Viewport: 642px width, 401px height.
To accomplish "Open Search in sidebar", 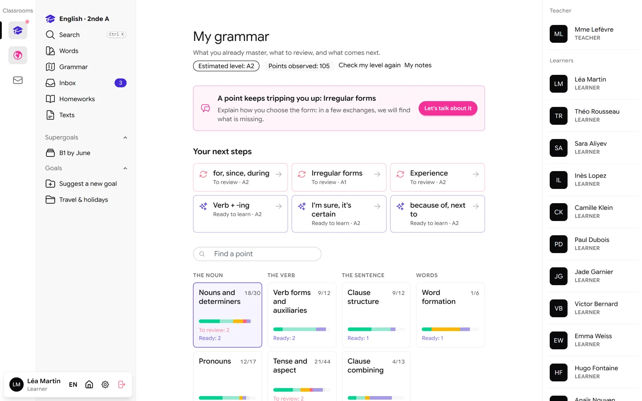I will click(x=86, y=35).
